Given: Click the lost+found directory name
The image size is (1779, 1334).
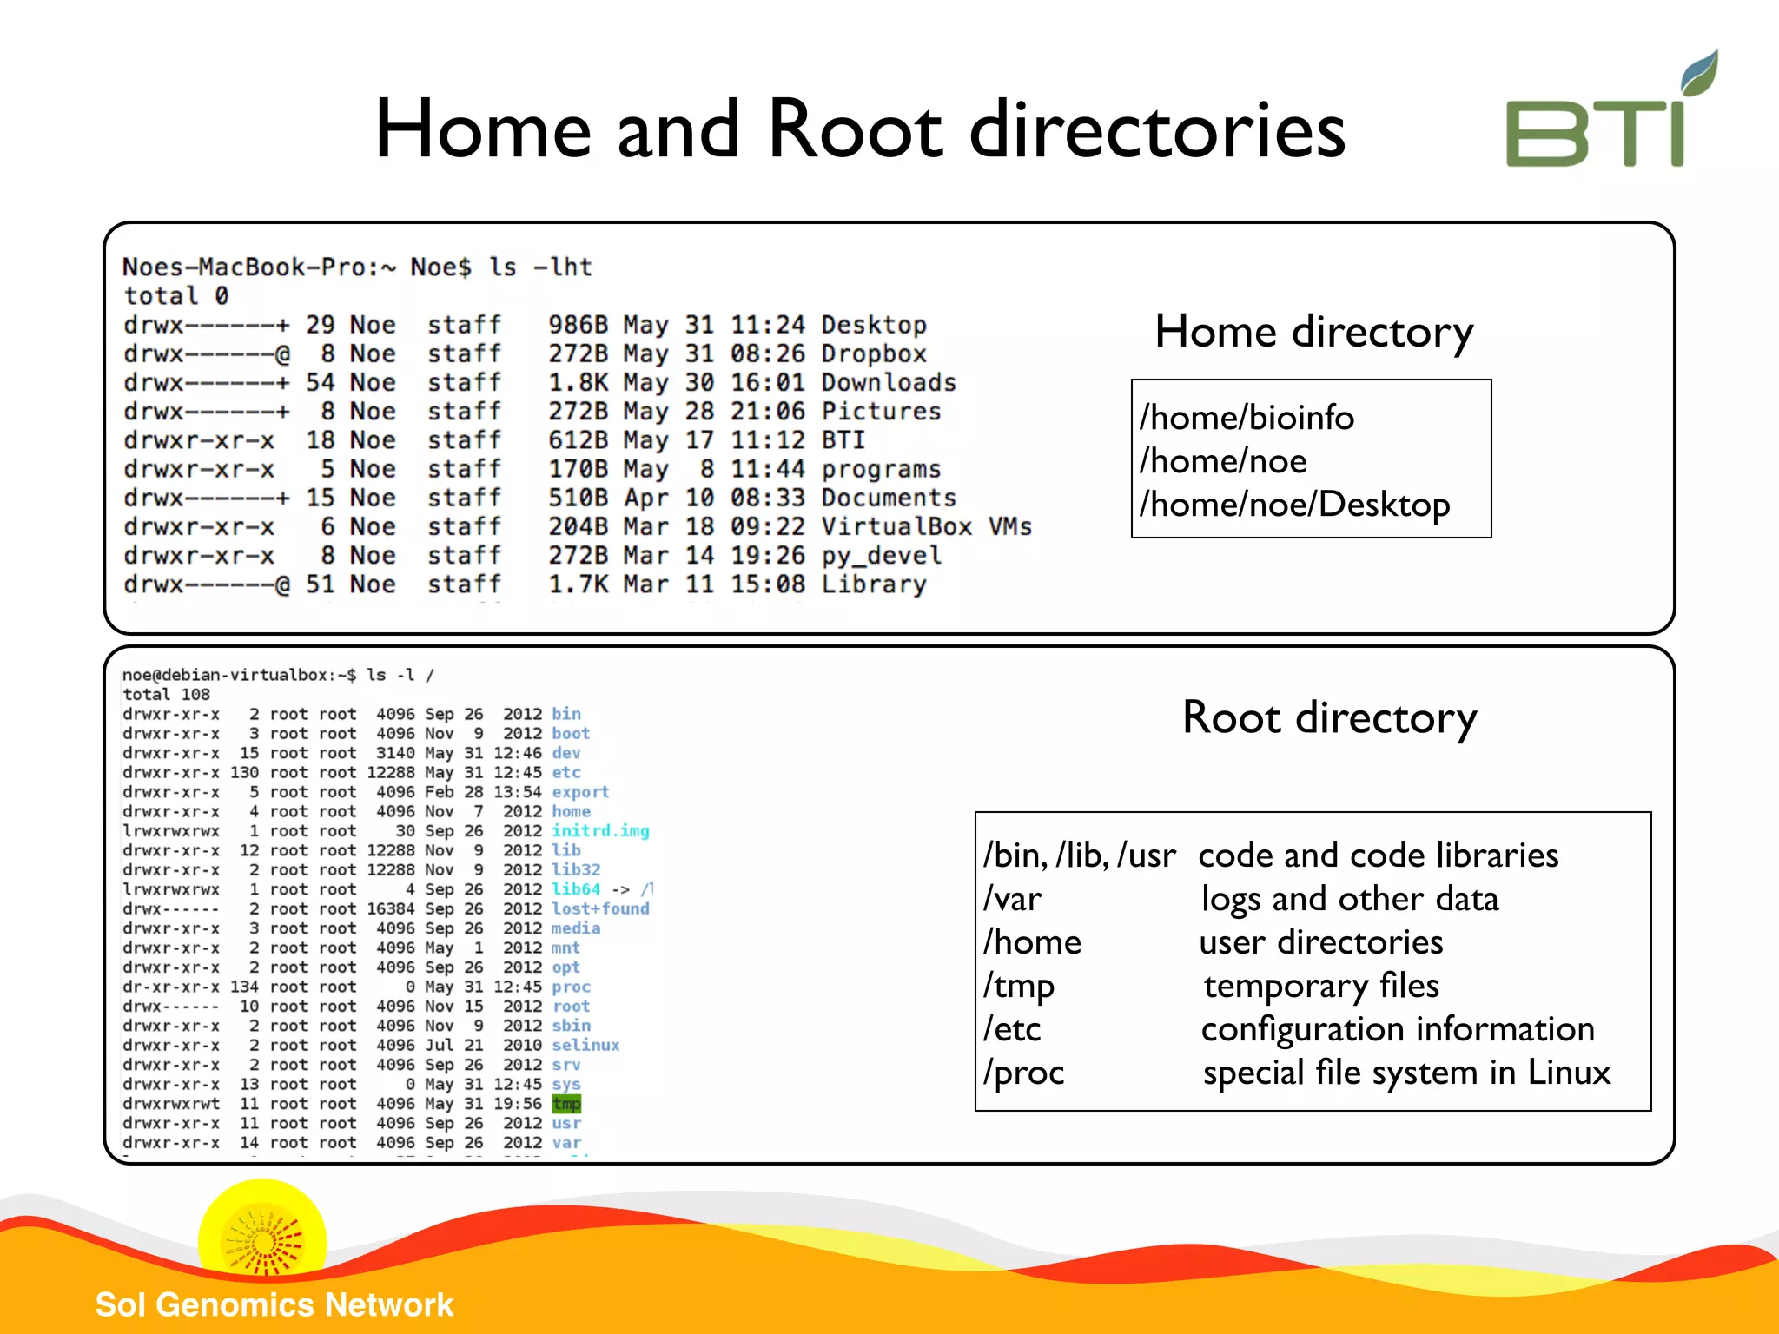Looking at the screenshot, I should 600,908.
